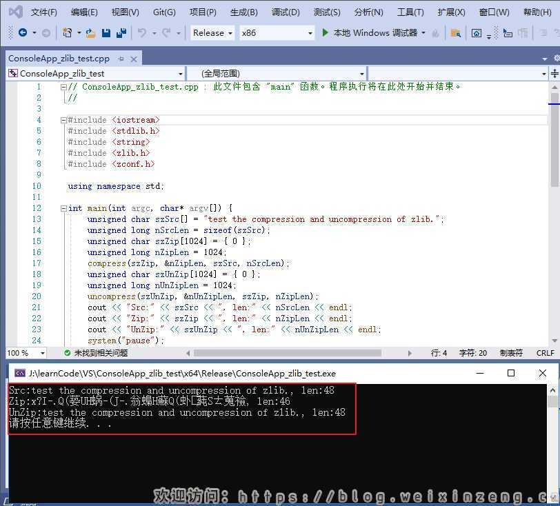Undo the last edit

(142, 33)
